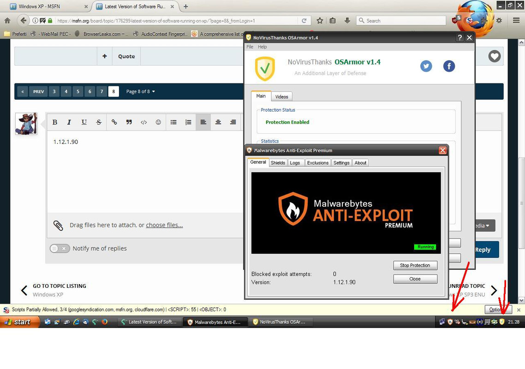The width and height of the screenshot is (525, 369).
Task: Toggle Strikethrough in the reply editor
Action: 99,122
